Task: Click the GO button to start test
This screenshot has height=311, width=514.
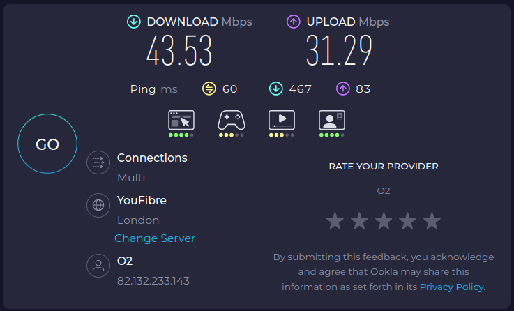Action: 47,144
